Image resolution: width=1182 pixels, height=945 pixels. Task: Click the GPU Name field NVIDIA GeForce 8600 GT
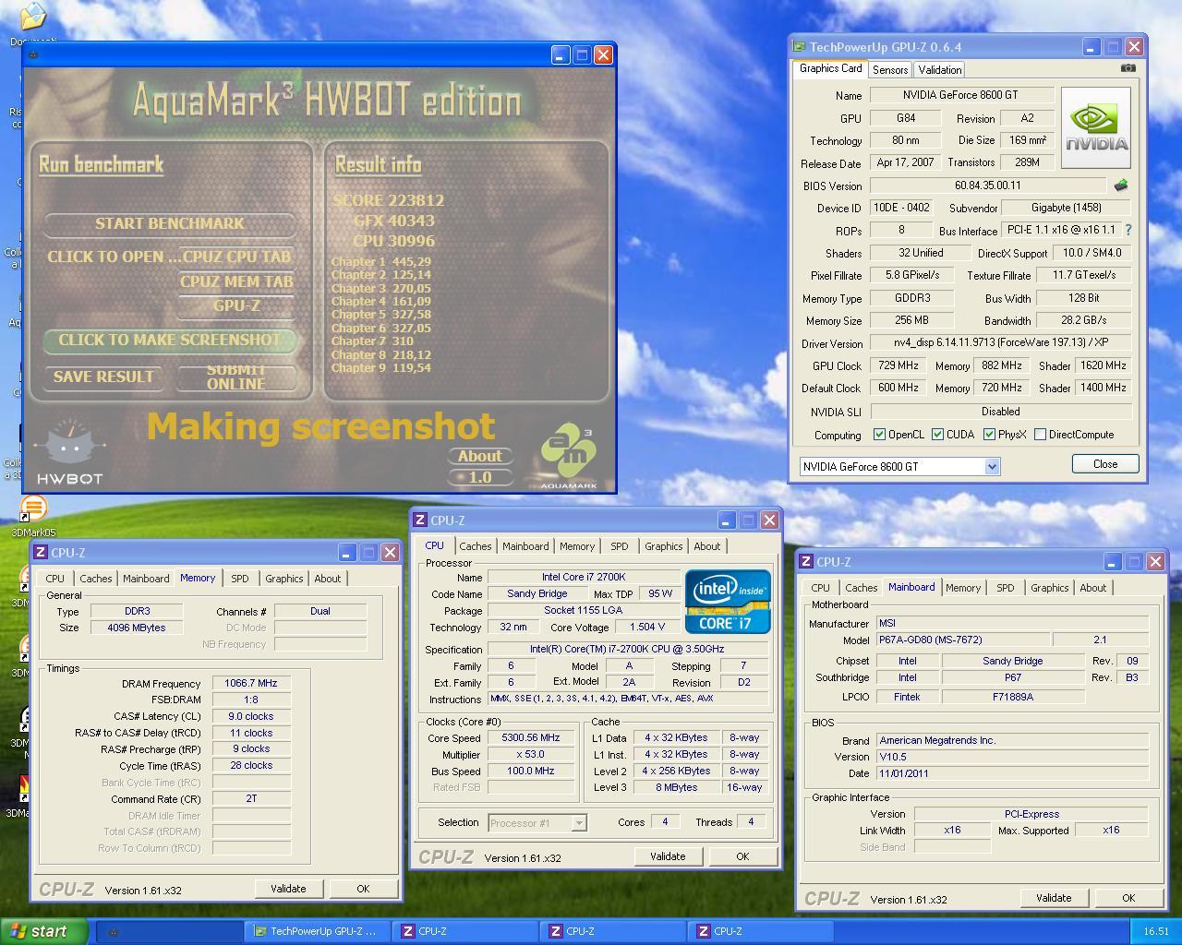pyautogui.click(x=961, y=95)
